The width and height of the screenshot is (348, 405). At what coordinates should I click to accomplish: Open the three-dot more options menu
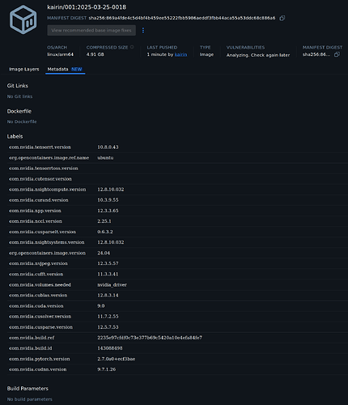tap(143, 30)
